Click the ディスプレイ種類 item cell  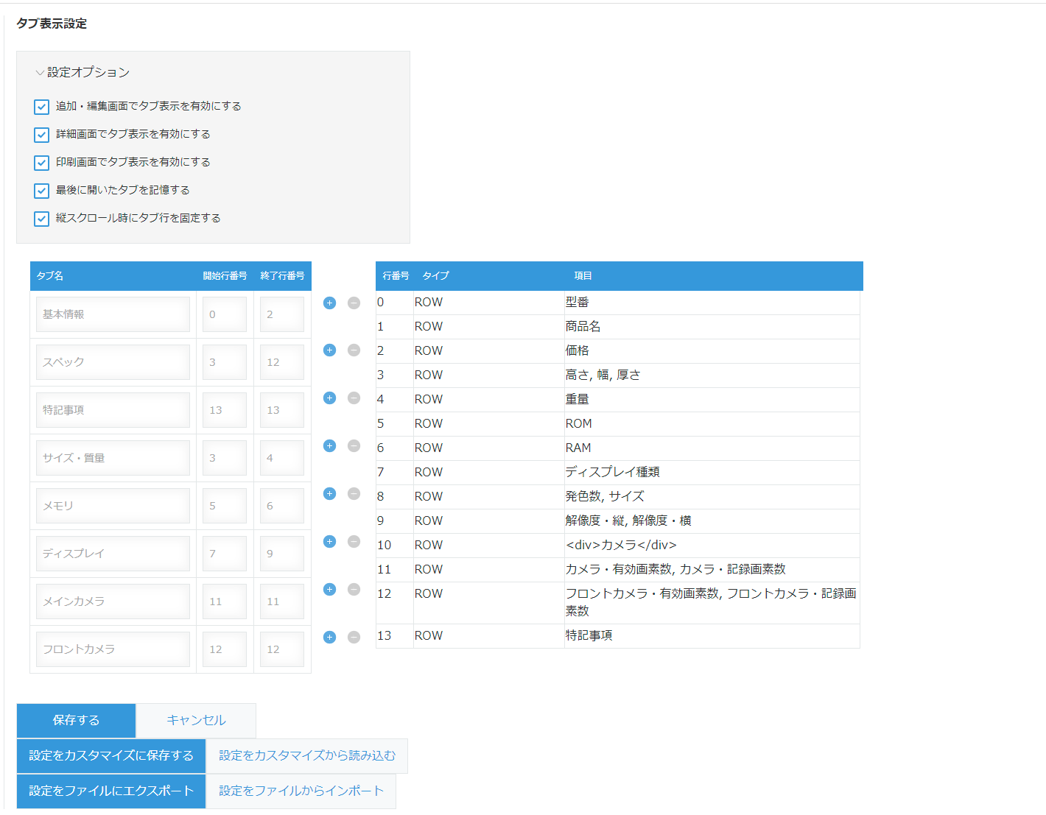(712, 473)
